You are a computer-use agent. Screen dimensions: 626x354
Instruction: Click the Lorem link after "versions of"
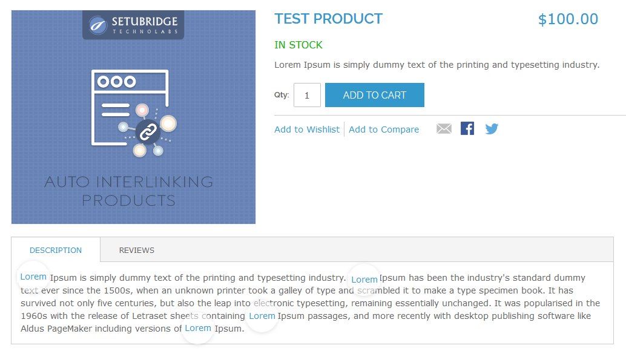198,328
